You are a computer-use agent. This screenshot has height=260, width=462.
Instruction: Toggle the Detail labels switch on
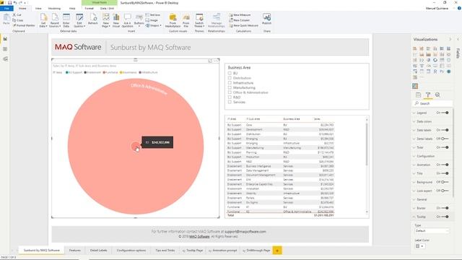pos(445,139)
